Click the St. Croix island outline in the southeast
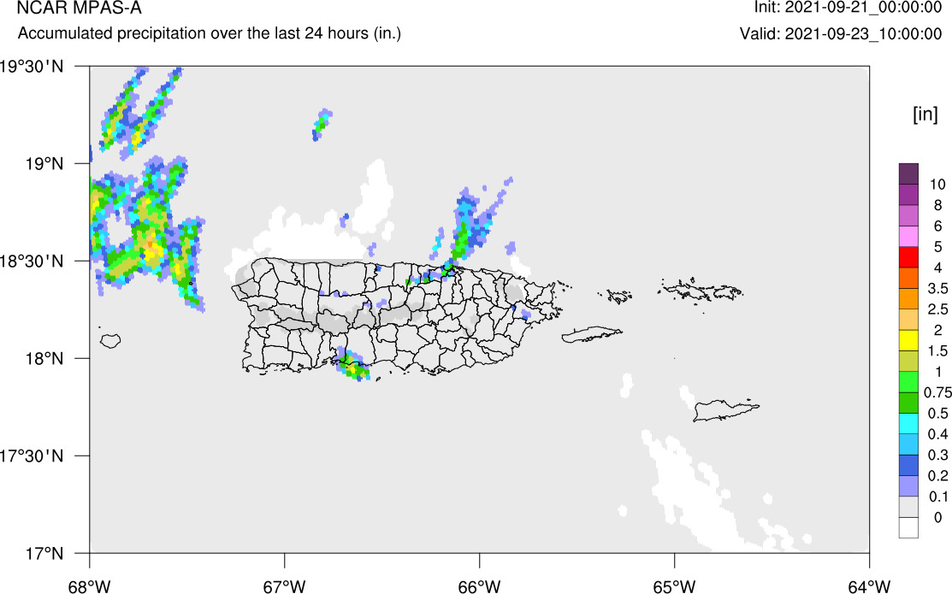This screenshot has width=952, height=594. (x=725, y=410)
